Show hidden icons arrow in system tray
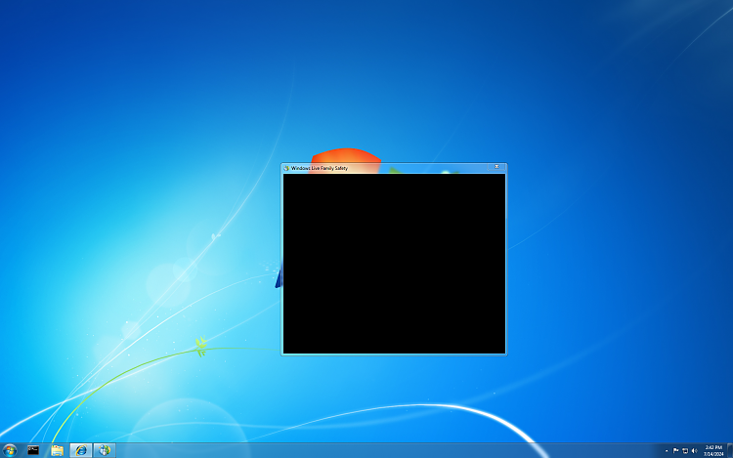 point(667,451)
